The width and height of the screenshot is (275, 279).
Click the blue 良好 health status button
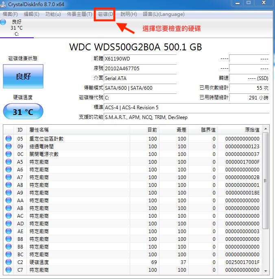click(x=23, y=76)
